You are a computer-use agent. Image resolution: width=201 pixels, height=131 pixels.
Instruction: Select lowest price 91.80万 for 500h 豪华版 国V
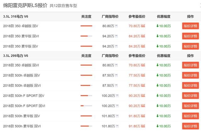134,116
